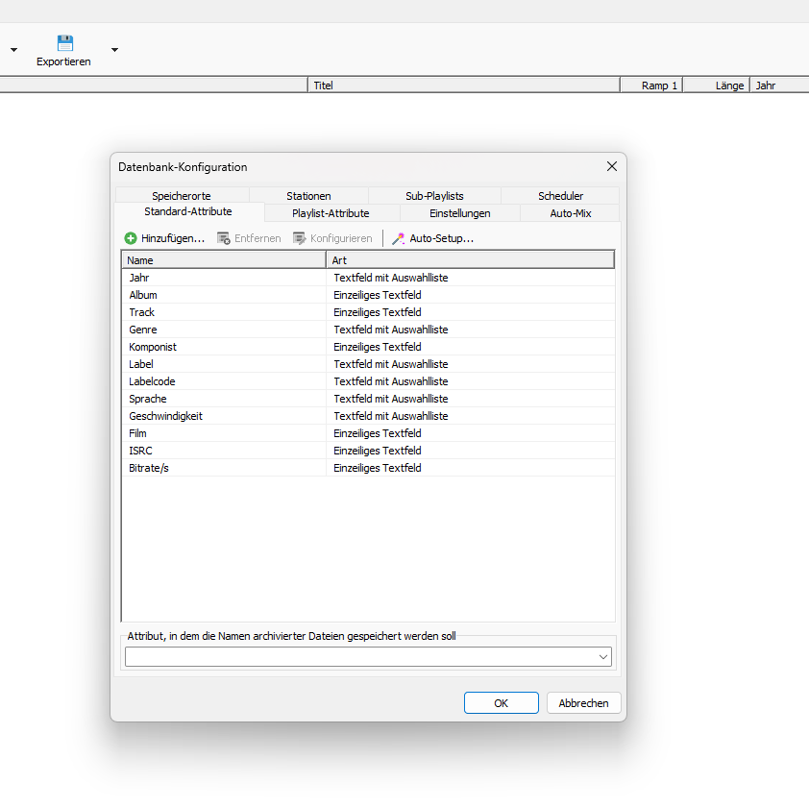
Task: Switch to the Sub-Playlists tab
Action: coord(434,196)
